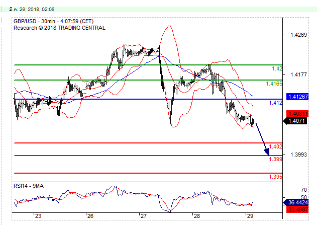Click date axis label 27
317x226 pixels.
click(144, 216)
